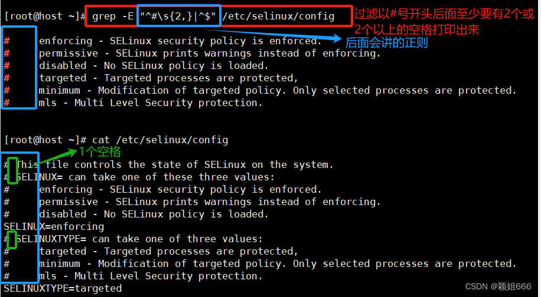Click the CSDN @颖姐666 watermark

pyautogui.click(x=498, y=286)
